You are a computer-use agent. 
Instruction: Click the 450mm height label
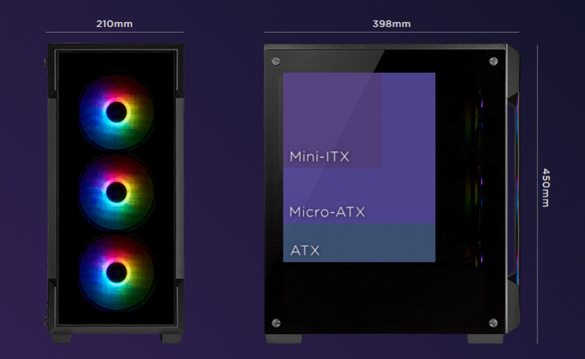545,188
